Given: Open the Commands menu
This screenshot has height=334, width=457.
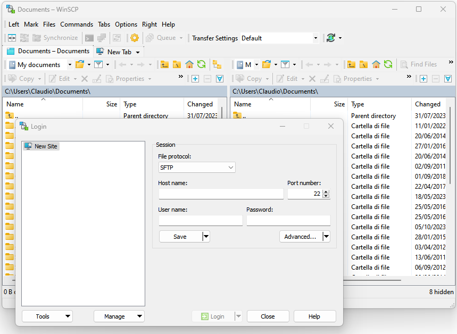Looking at the screenshot, I should click(77, 24).
